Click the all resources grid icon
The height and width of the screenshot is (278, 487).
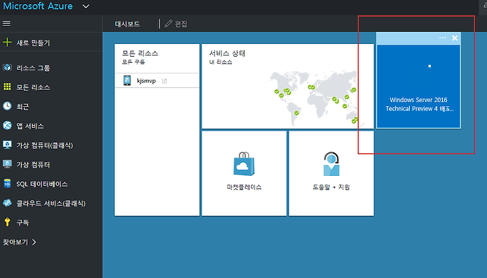tap(7, 87)
